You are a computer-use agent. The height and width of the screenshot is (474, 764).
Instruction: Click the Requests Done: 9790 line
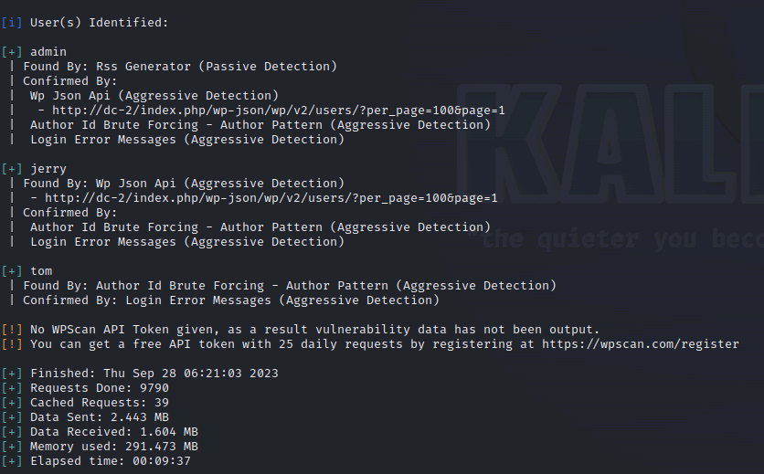click(99, 387)
